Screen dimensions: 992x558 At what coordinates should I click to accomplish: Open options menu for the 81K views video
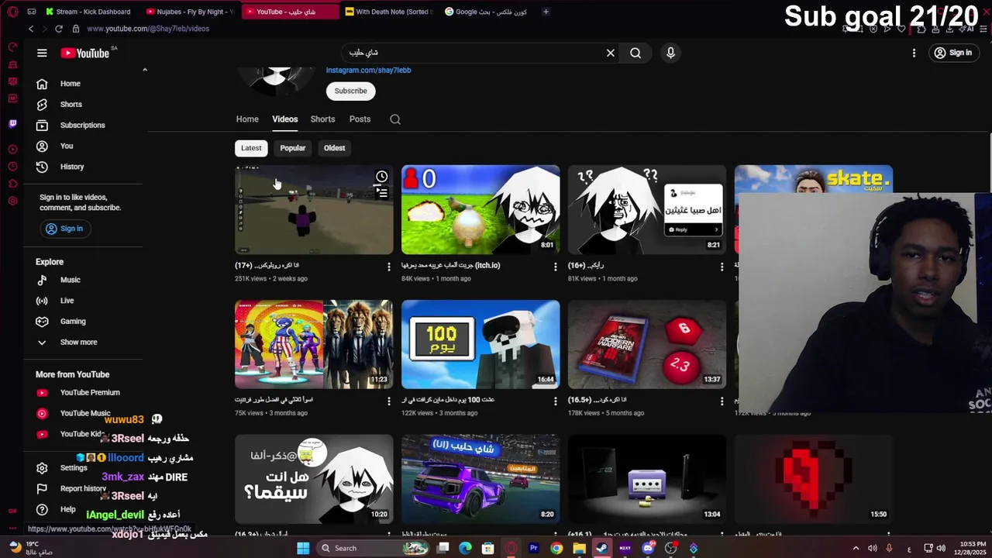click(722, 267)
